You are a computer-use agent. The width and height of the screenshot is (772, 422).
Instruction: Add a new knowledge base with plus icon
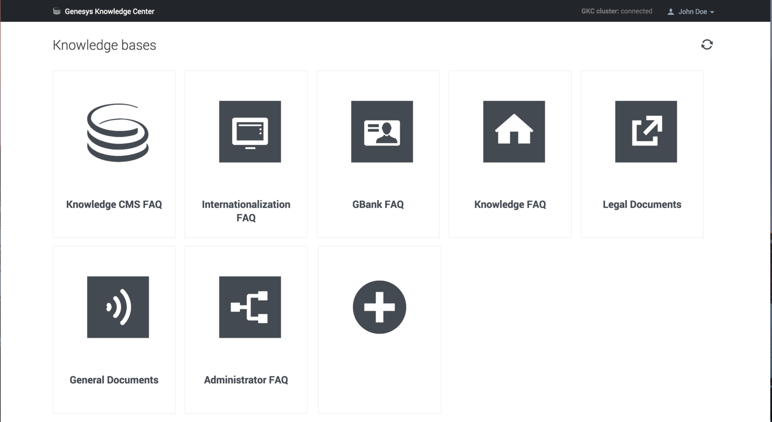tap(379, 307)
